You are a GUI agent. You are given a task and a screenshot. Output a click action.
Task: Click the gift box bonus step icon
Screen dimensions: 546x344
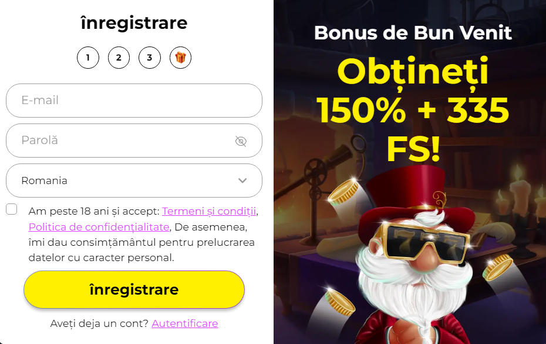click(x=180, y=58)
